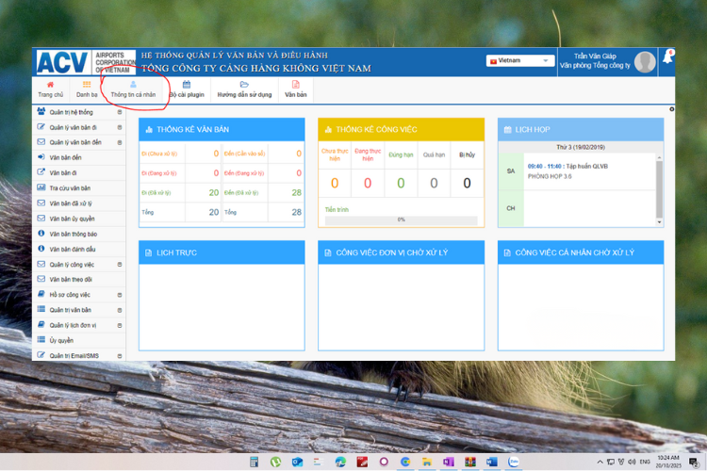Click Công việc đơn vị chờ xử lý icon

328,252
